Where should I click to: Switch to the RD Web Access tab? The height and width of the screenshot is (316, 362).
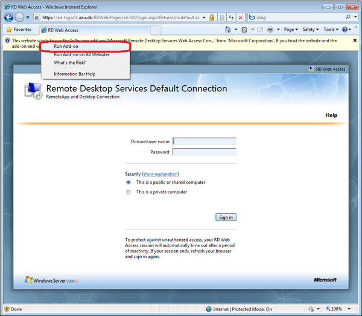[63, 30]
